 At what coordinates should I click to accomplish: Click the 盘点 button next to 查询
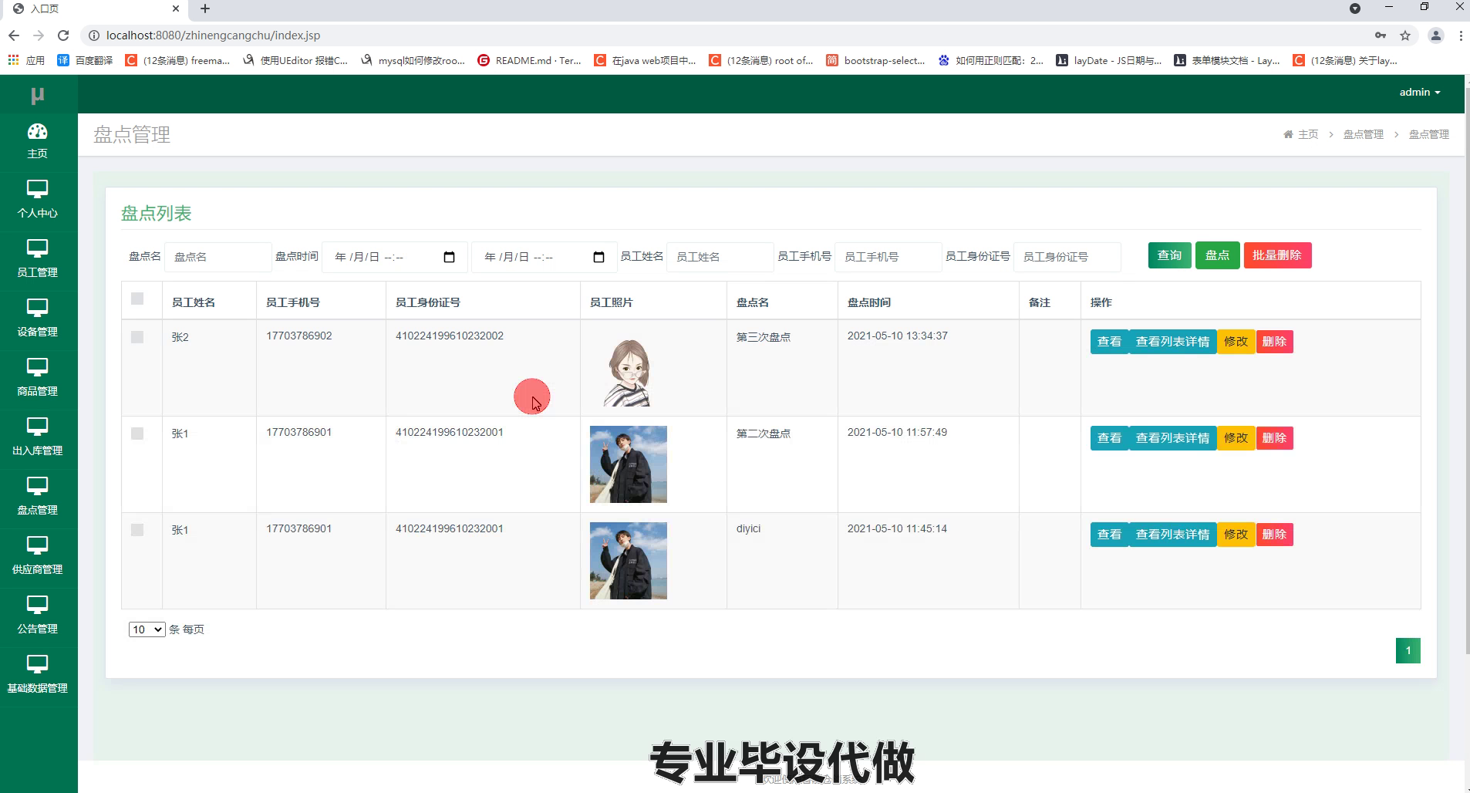(1217, 255)
